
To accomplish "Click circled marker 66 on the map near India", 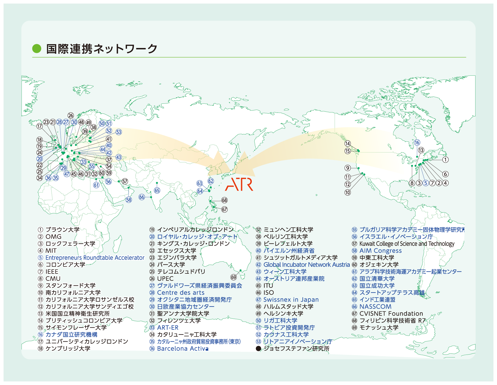I will (142, 197).
